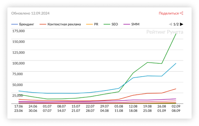The width and height of the screenshot is (199, 126).
Task: Select the 02.09–08.09 x-axis label
Action: click(176, 108)
